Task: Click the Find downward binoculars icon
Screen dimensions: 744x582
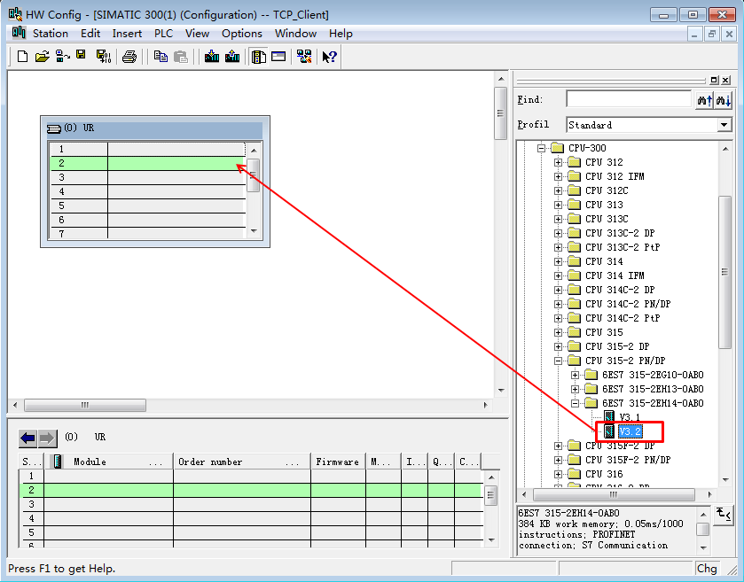Action: tap(724, 100)
